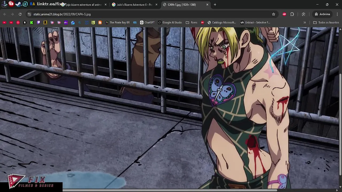Click the Google Lens search icon
The width and height of the screenshot is (342, 192).
pos(304,14)
